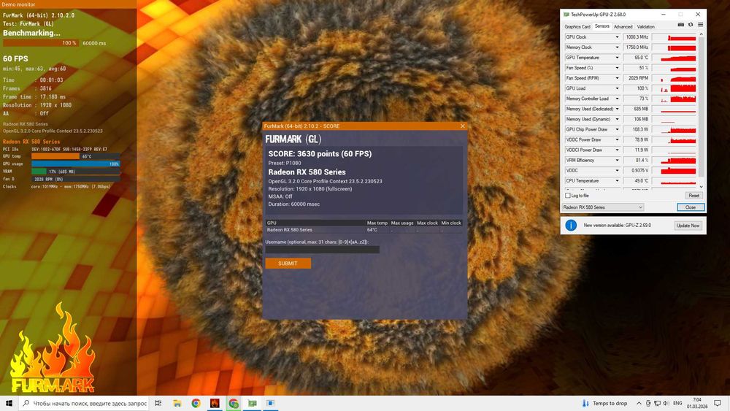The image size is (730, 411).
Task: Open File Explorer from taskbar
Action: coord(177,403)
